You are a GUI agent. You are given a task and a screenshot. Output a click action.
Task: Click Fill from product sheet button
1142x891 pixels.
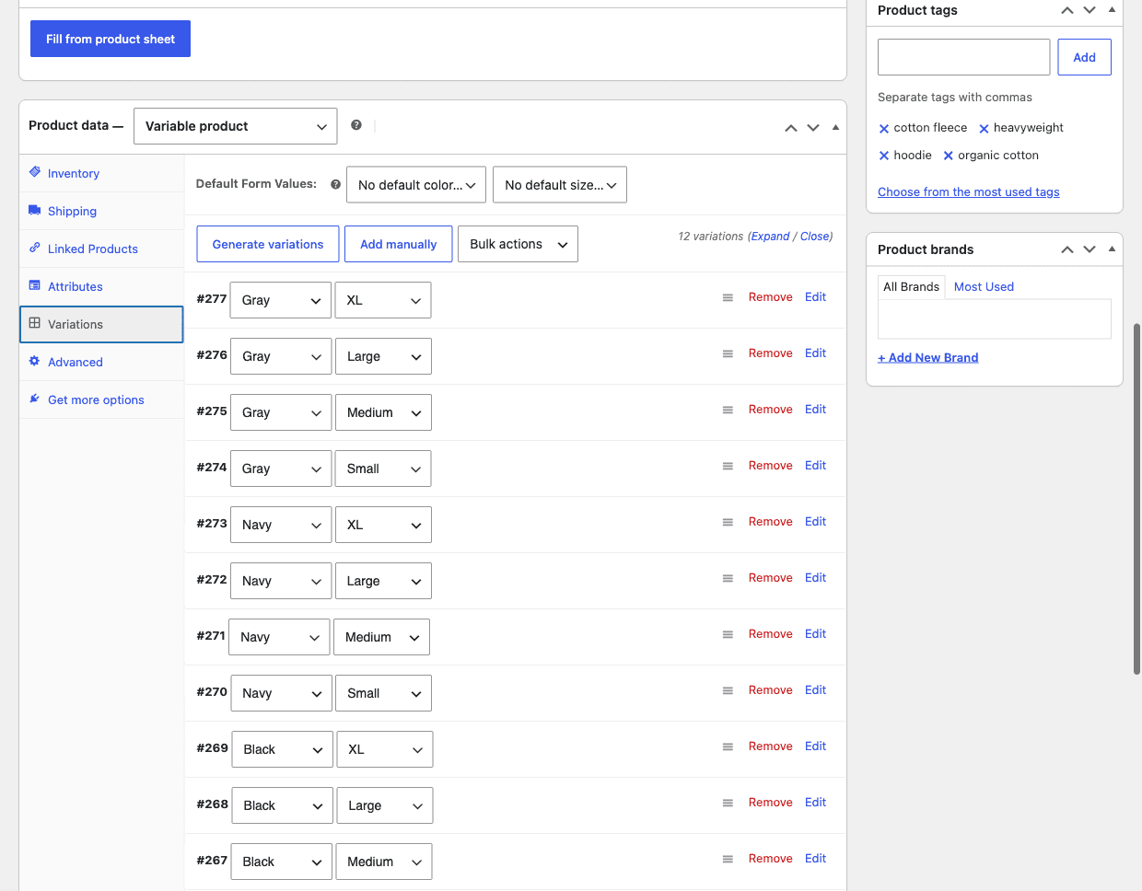click(111, 39)
